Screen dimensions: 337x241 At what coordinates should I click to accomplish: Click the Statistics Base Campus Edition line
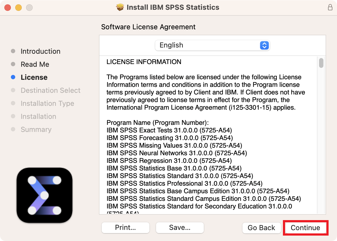pyautogui.click(x=198, y=191)
